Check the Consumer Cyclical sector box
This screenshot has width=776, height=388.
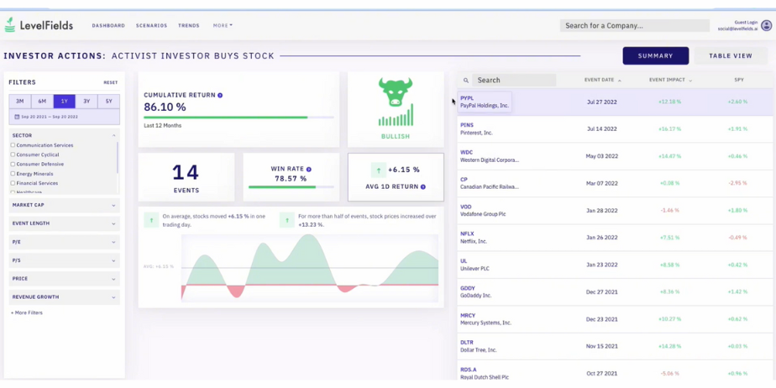point(13,155)
